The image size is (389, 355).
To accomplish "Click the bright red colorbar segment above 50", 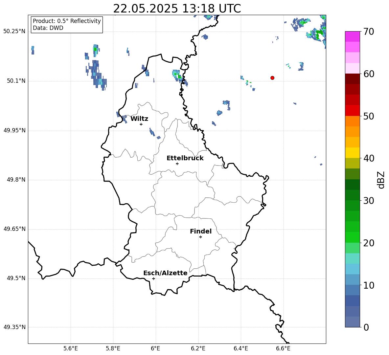I will pos(353,111).
